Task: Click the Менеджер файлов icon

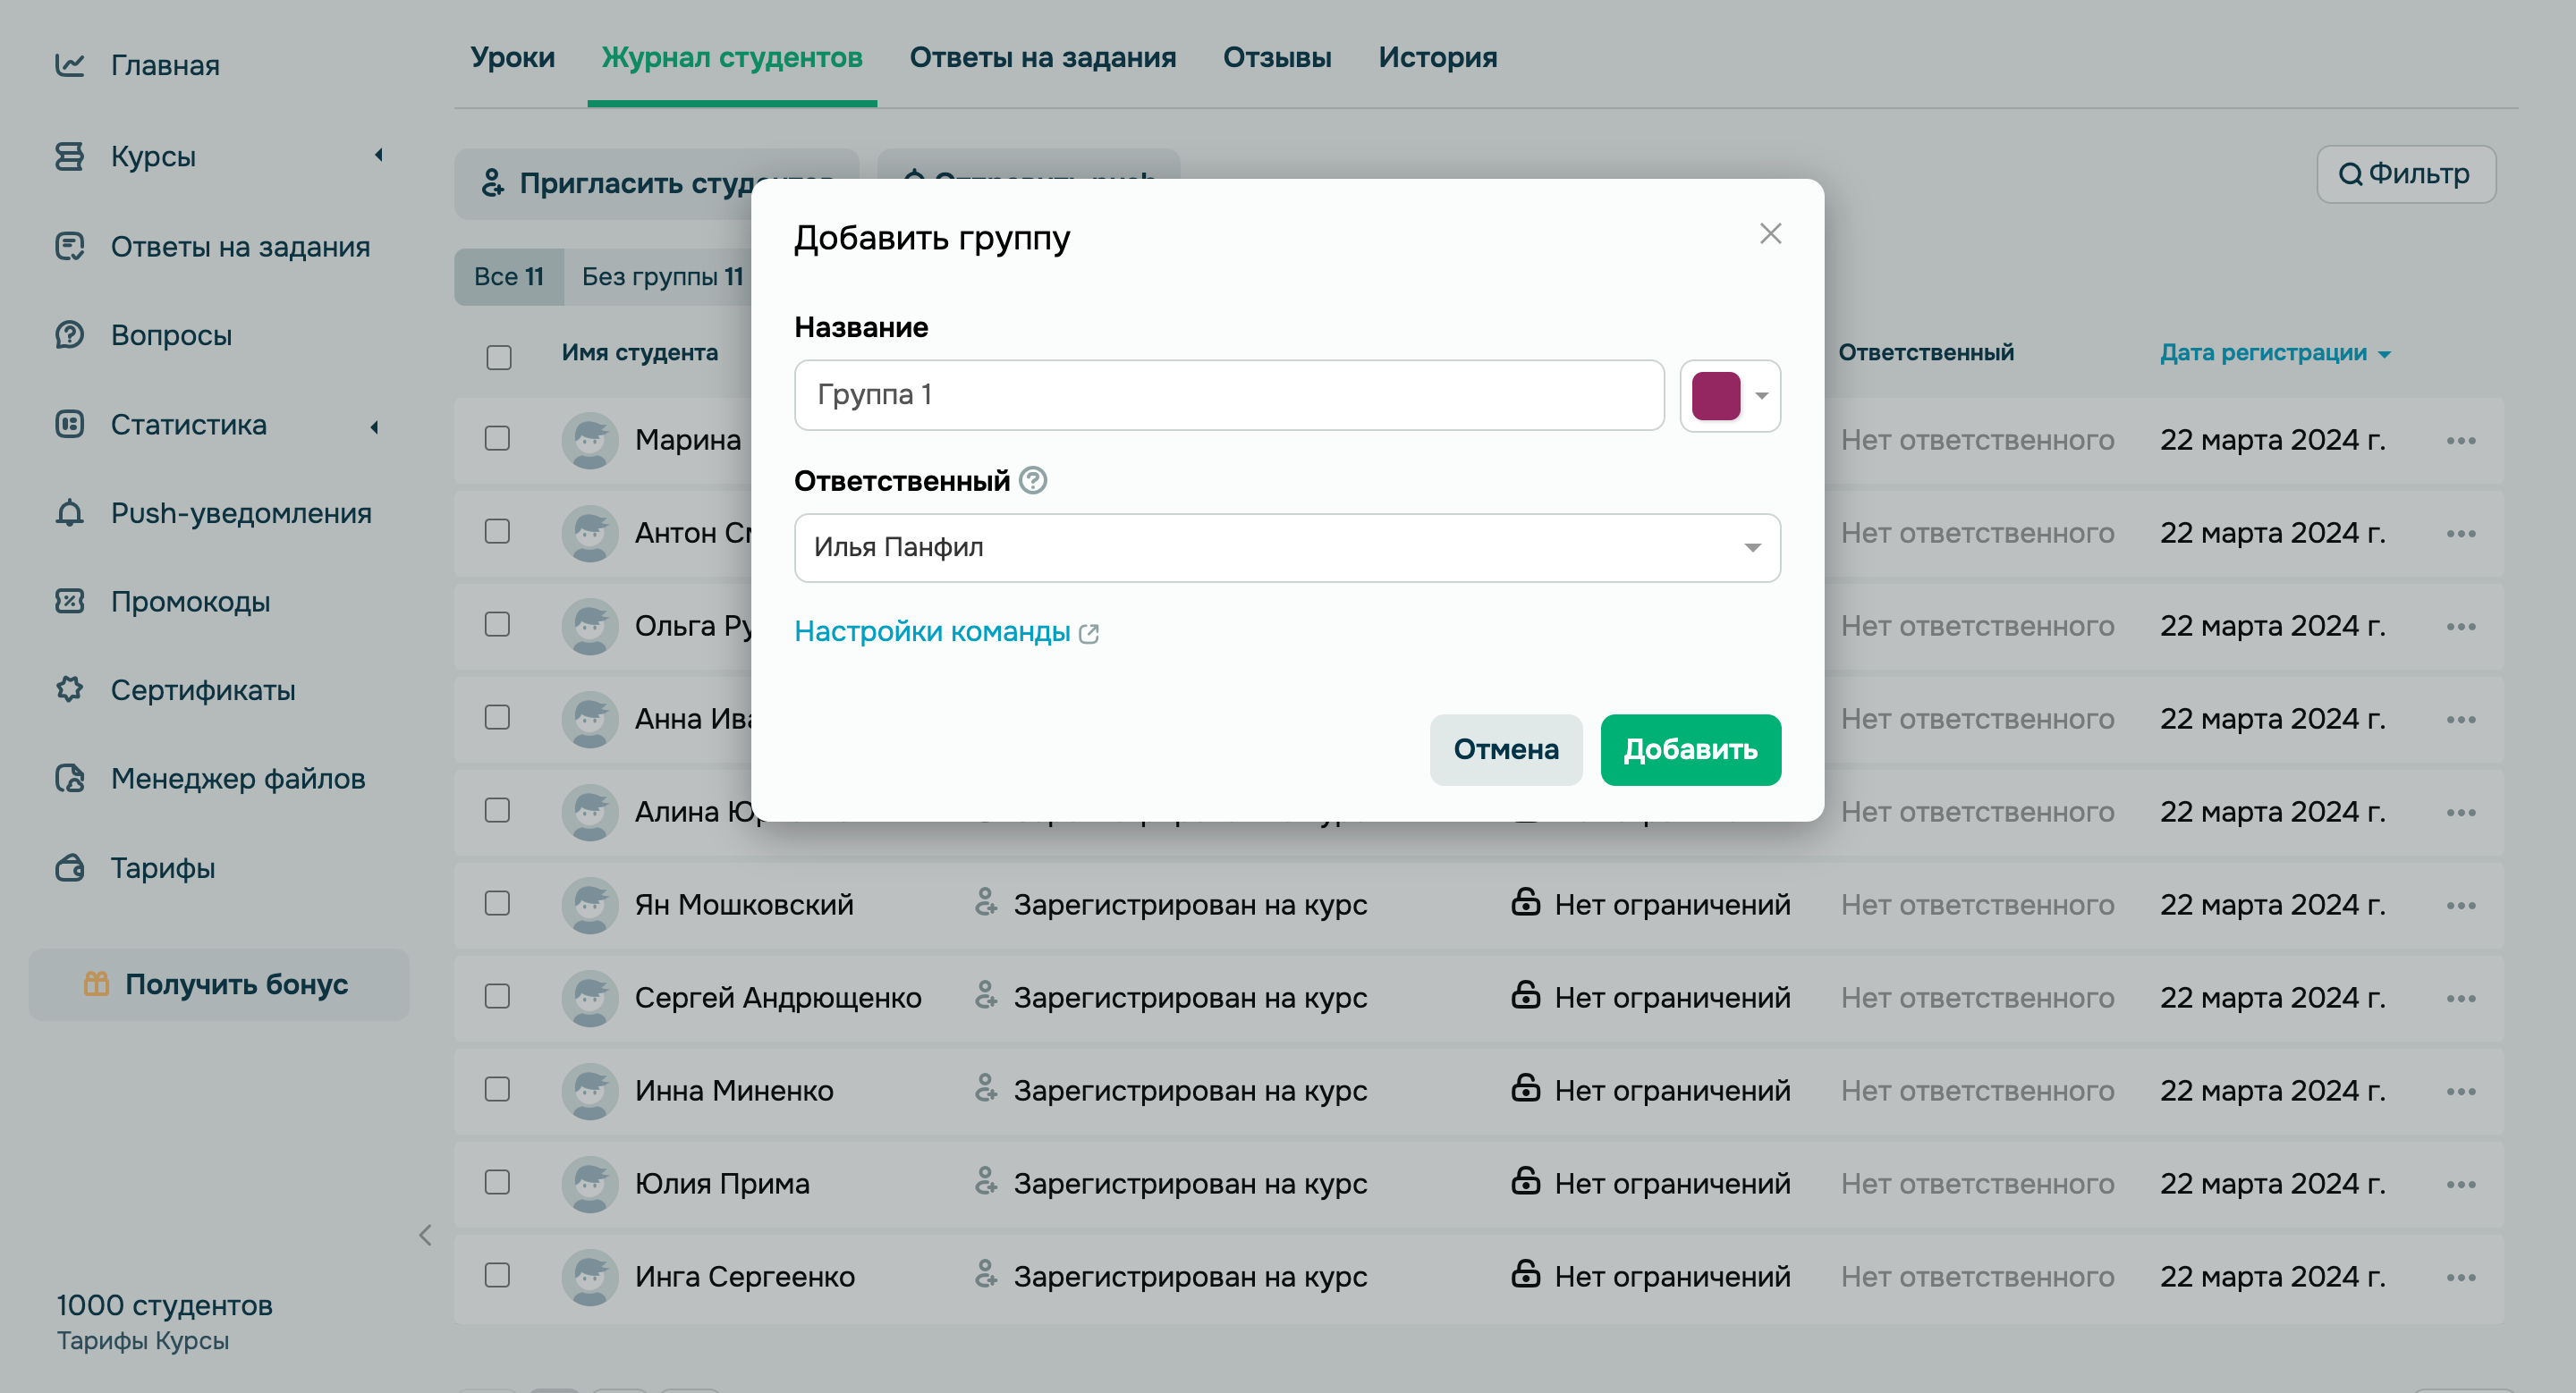Action: 69,779
